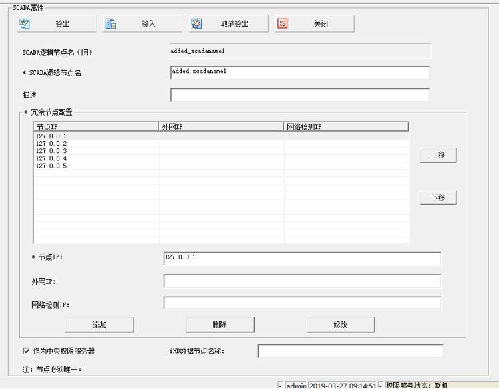Click the 外网IP column header
Image resolution: width=499 pixels, height=389 pixels.
point(221,127)
